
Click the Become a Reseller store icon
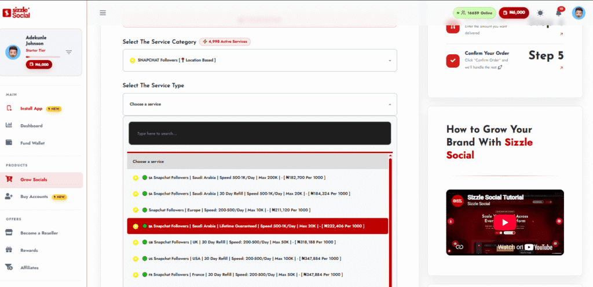(9, 233)
